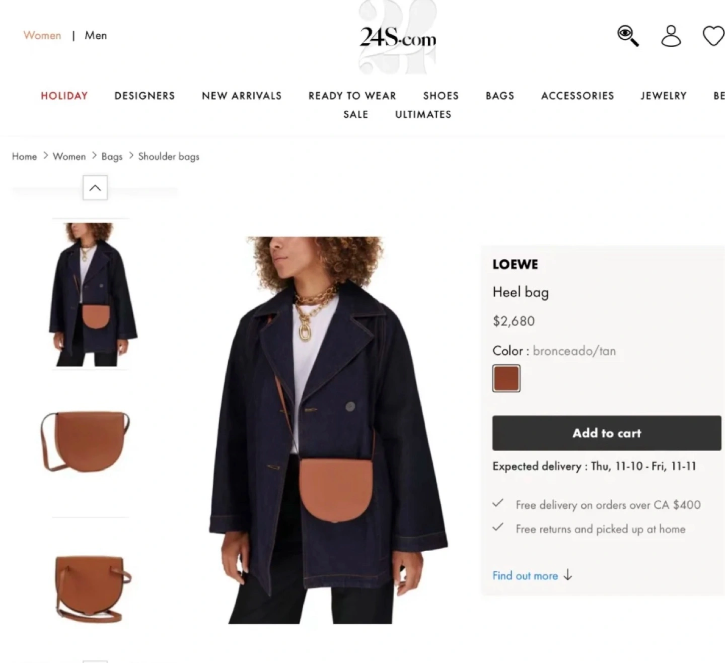725x663 pixels.
Task: Click the Home breadcrumb link
Action: 24,156
